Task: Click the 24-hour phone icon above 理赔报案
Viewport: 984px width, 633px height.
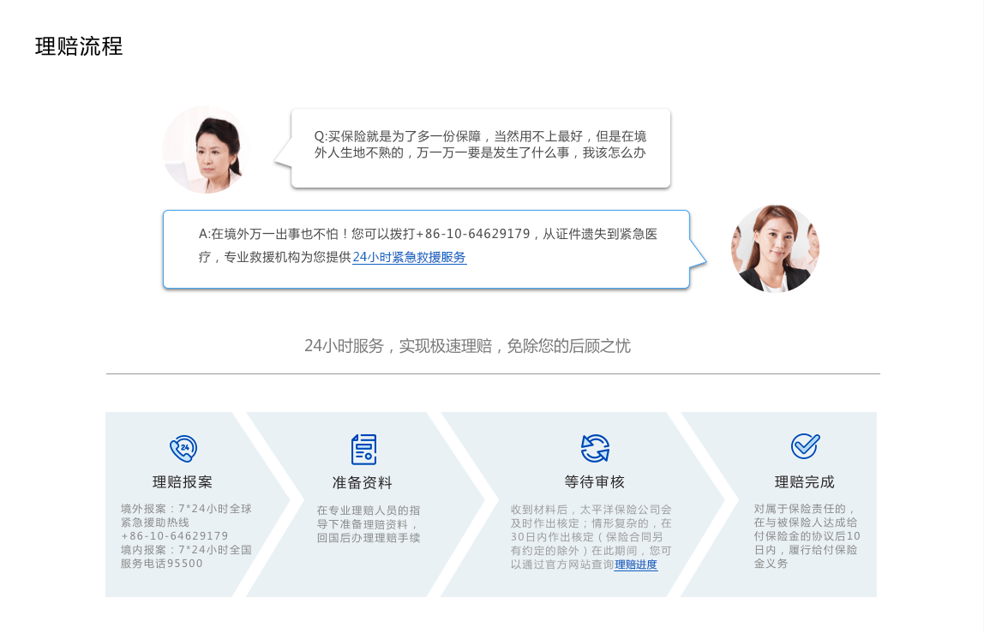Action: pos(183,448)
